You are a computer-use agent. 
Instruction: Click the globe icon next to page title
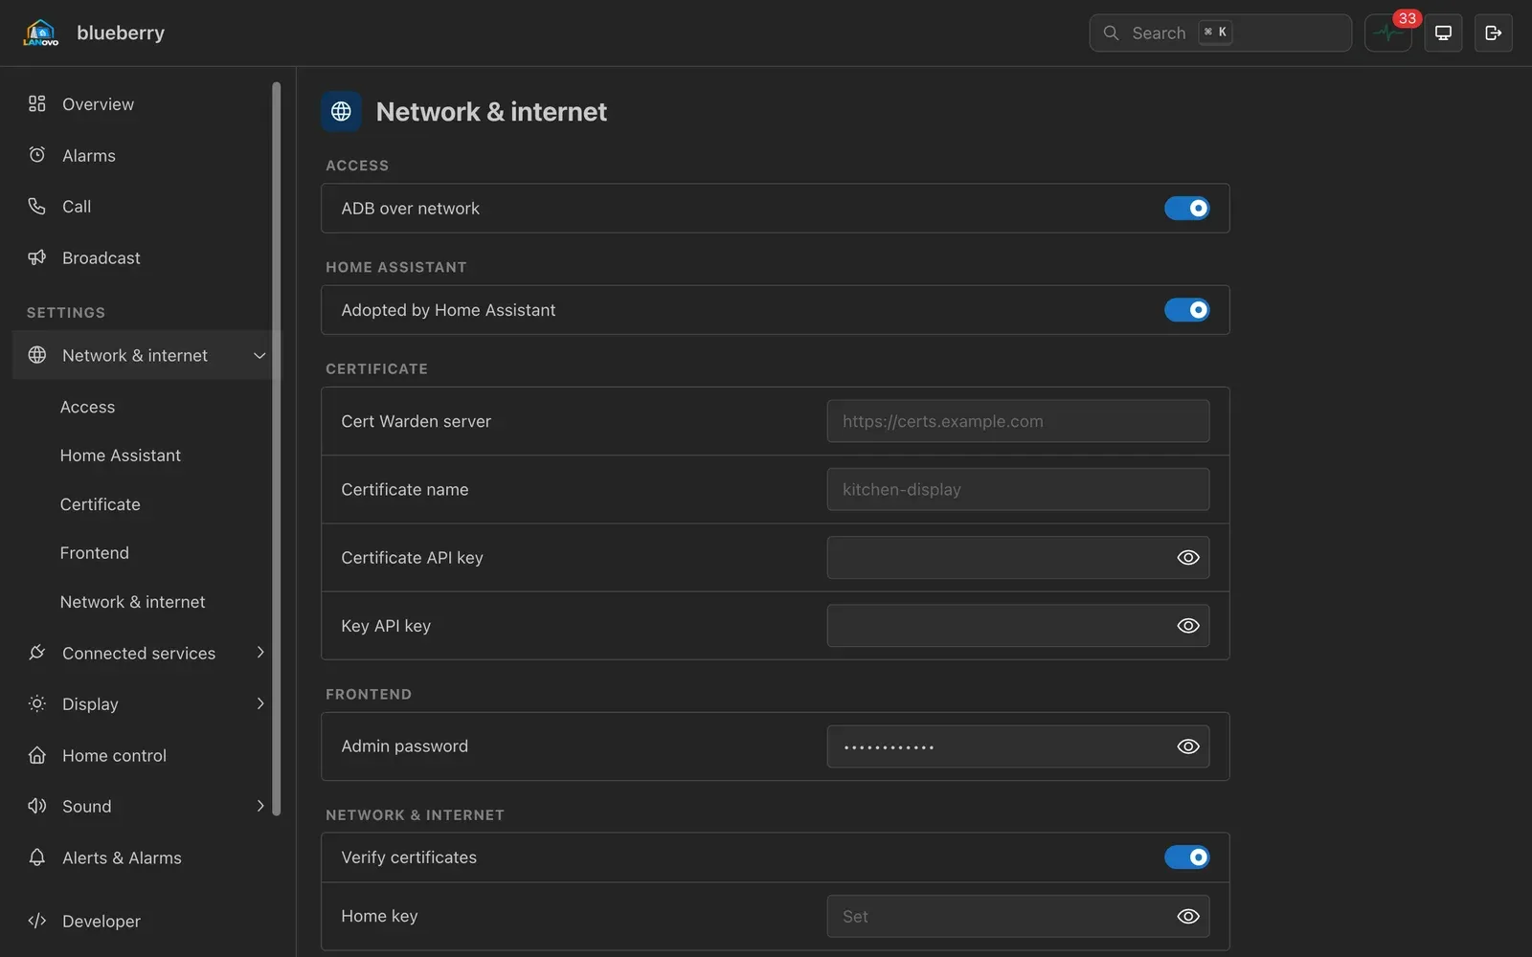341,111
